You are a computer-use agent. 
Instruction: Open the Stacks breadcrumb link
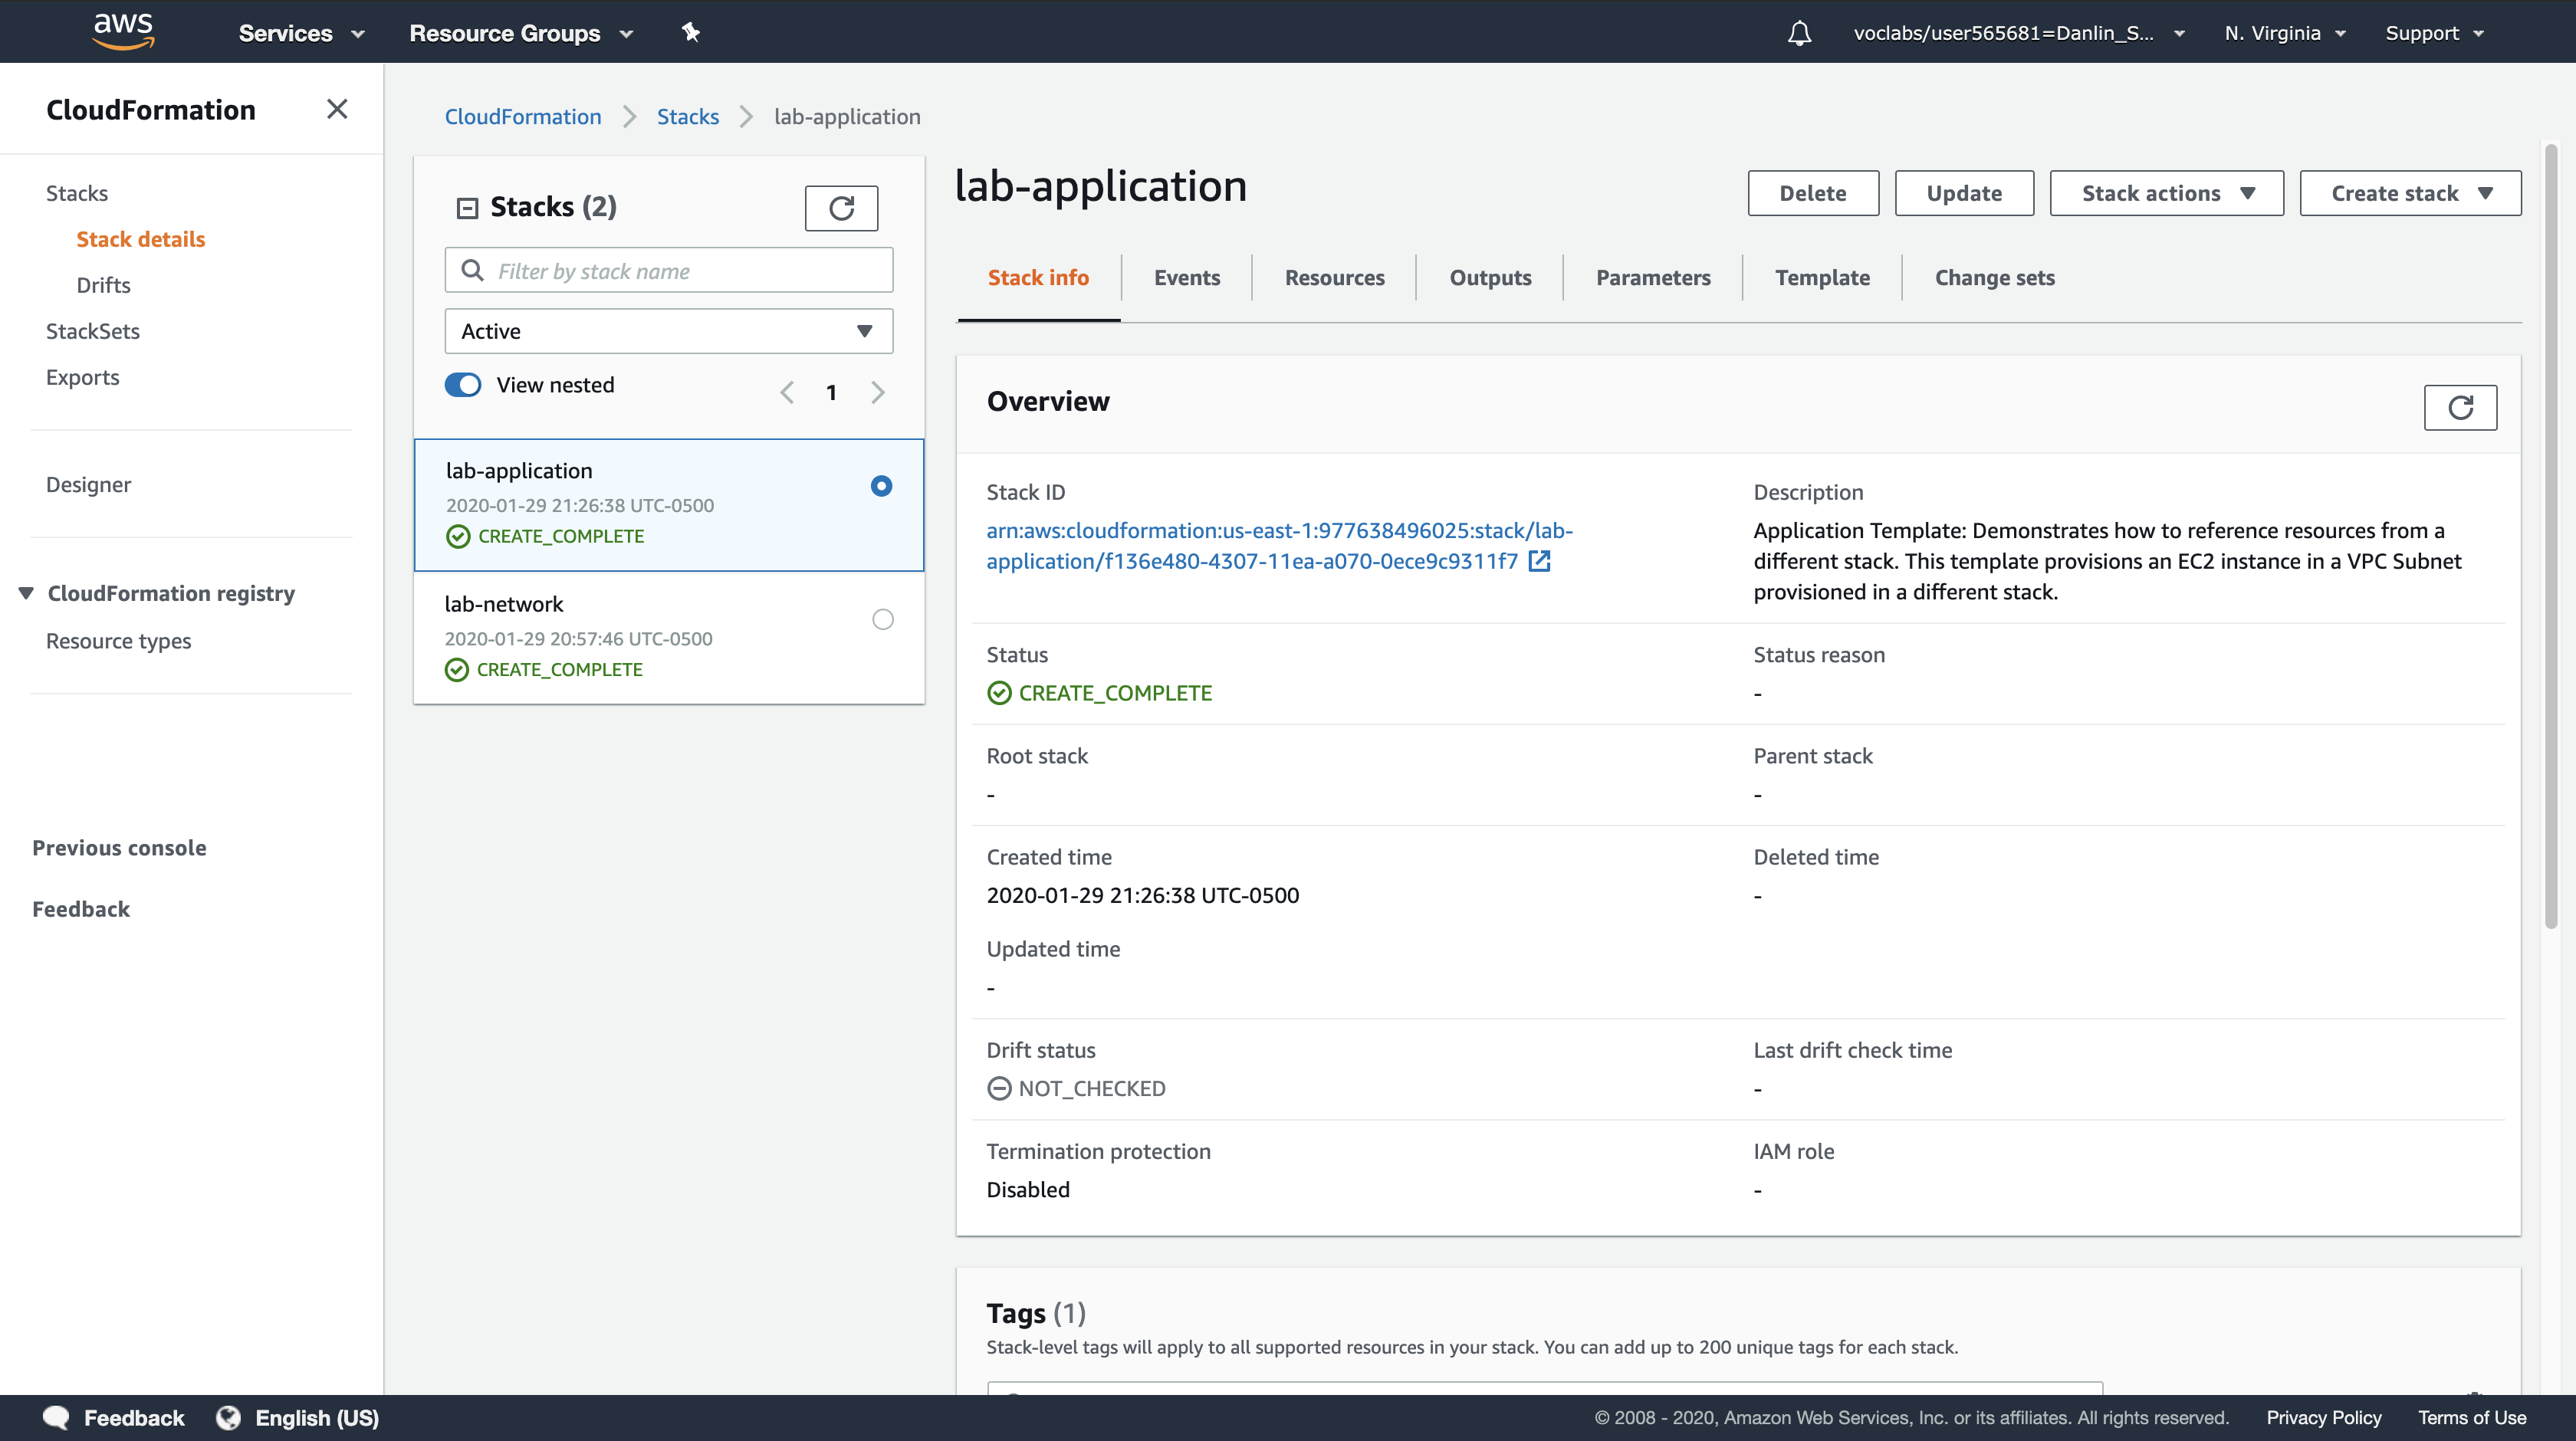687,116
